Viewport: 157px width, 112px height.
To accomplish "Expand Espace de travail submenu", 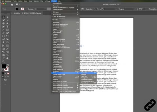I will coord(65,9).
